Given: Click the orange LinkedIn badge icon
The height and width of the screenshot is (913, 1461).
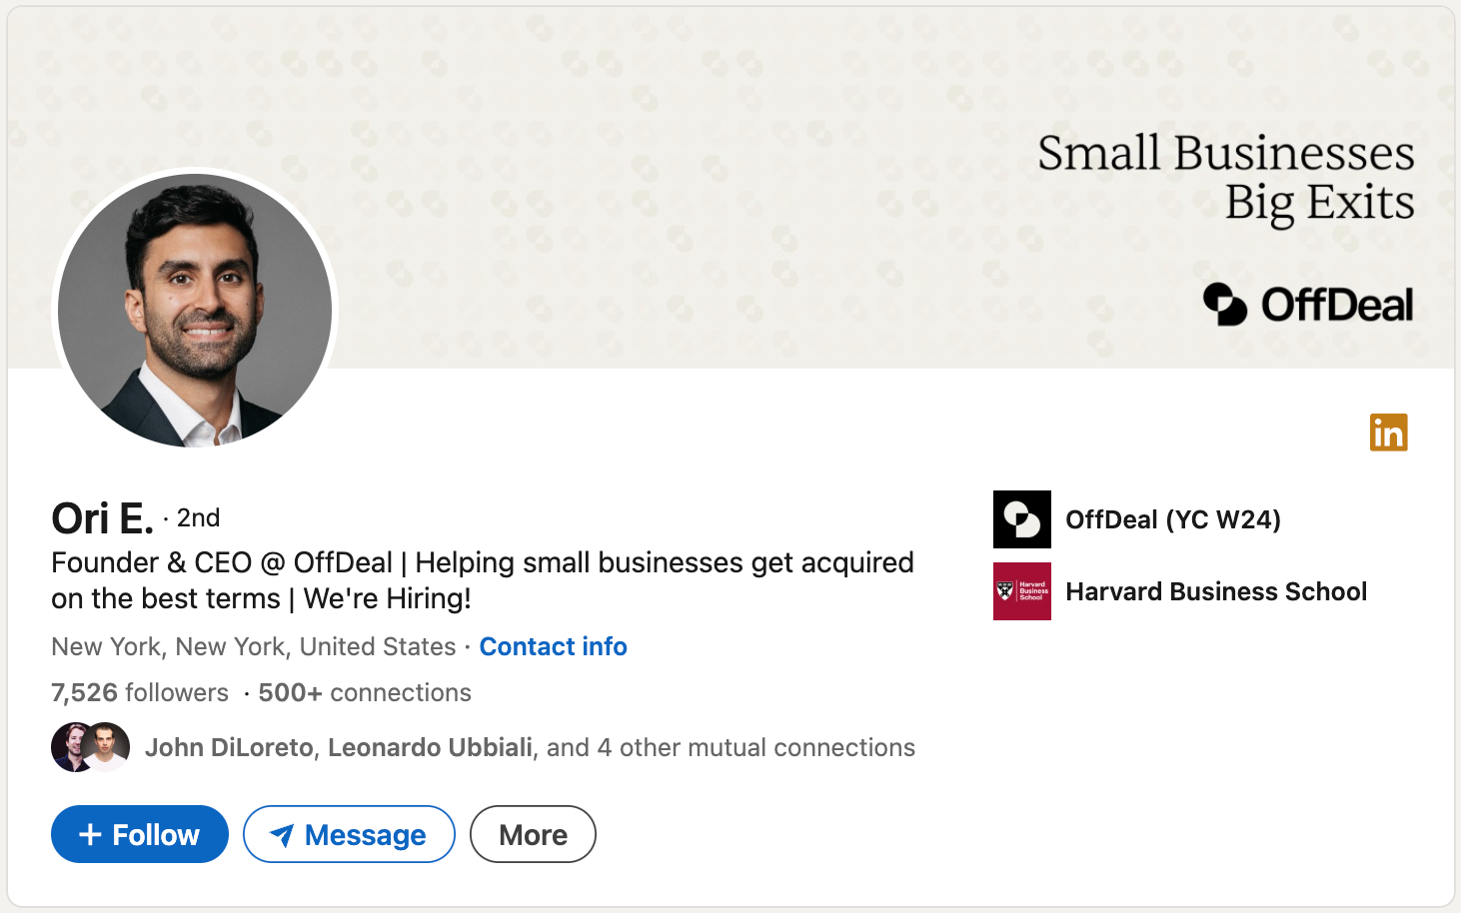Looking at the screenshot, I should tap(1388, 432).
